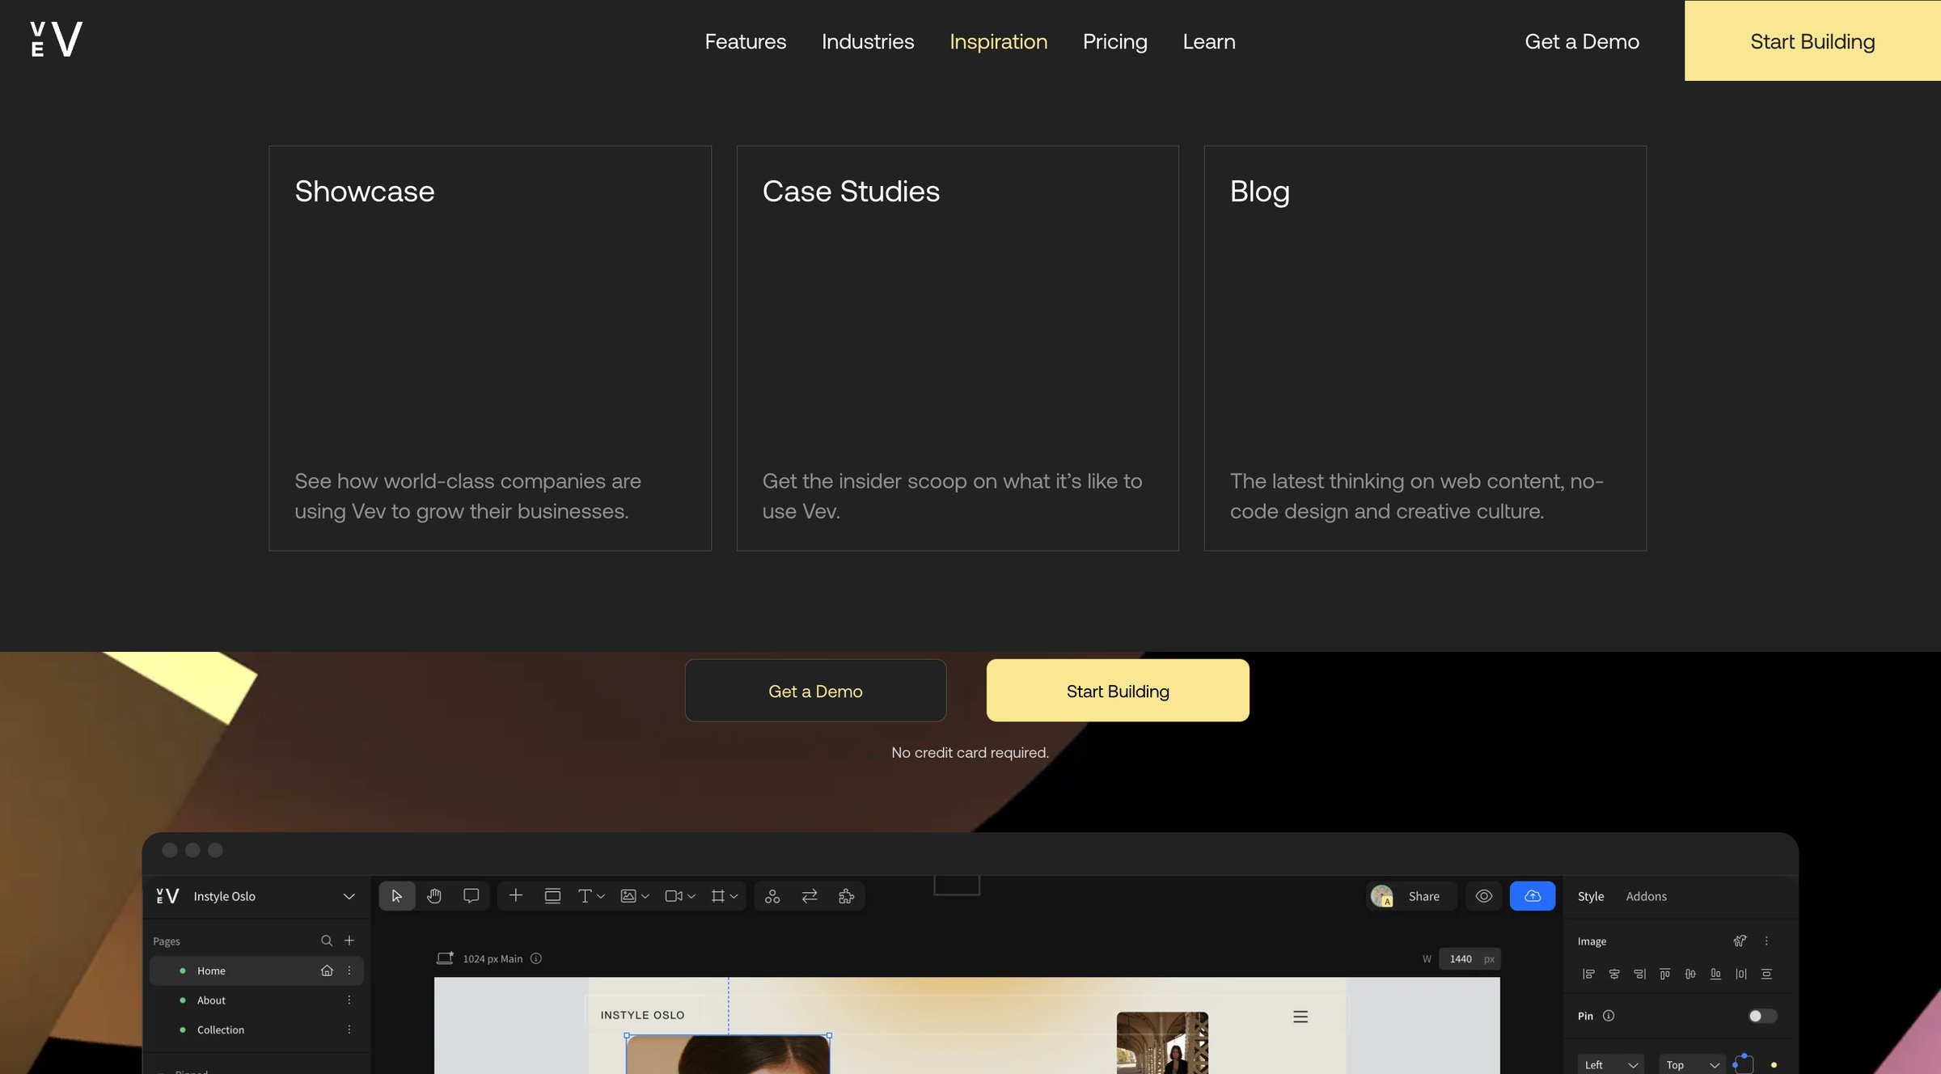Click Start Building above No credit card
This screenshot has width=1941, height=1074.
click(x=1118, y=691)
